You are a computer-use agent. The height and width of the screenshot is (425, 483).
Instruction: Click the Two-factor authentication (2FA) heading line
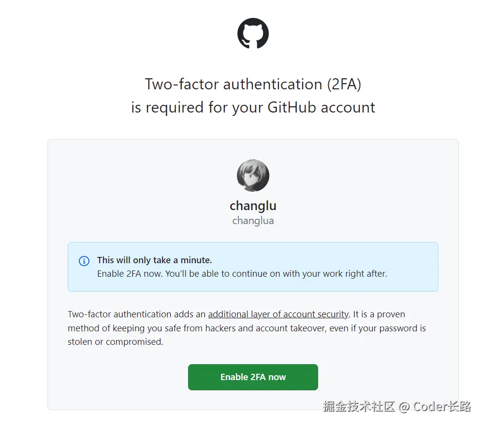coord(253,85)
